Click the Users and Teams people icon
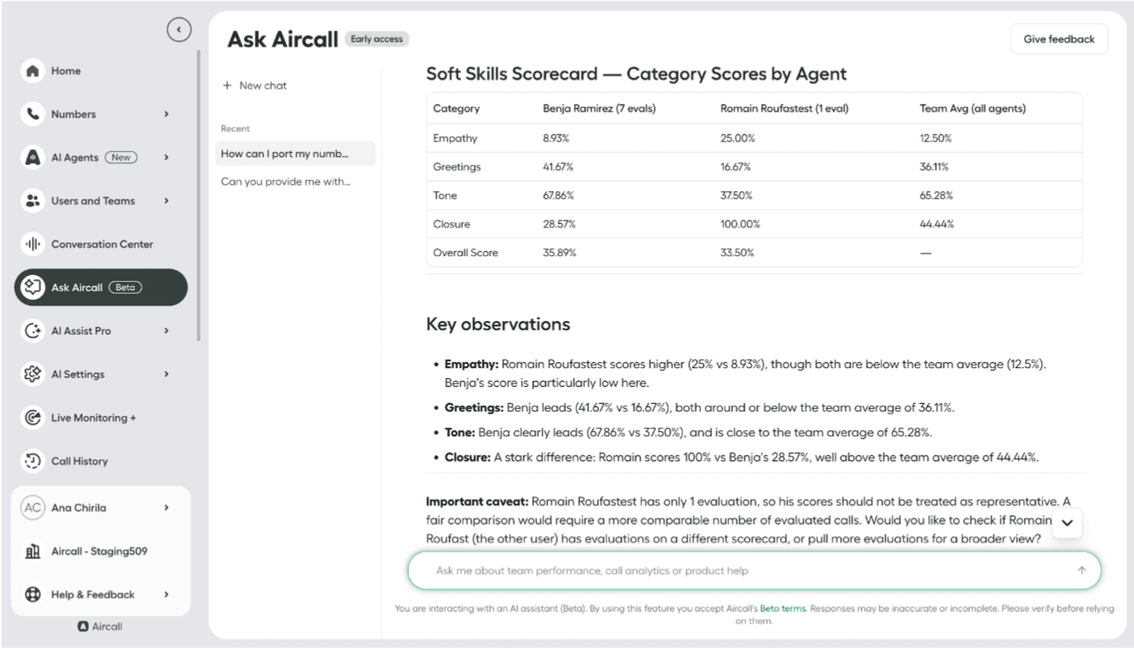The height and width of the screenshot is (648, 1134). pyautogui.click(x=33, y=201)
